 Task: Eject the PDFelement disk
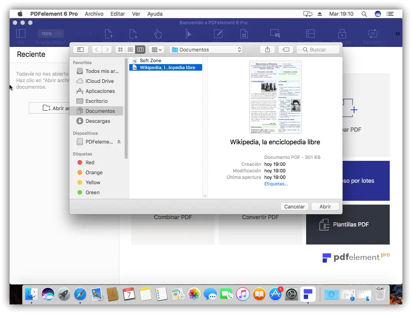119,142
